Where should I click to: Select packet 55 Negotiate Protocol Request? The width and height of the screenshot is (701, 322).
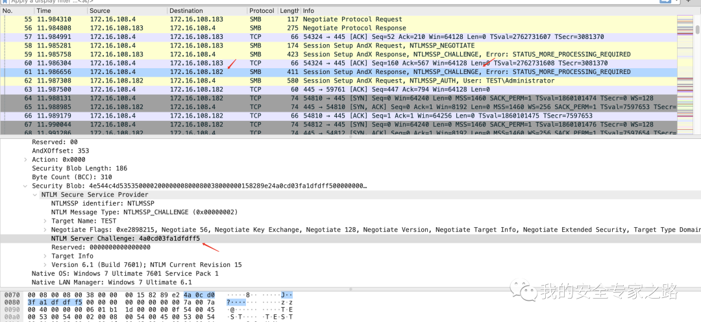[x=338, y=19]
